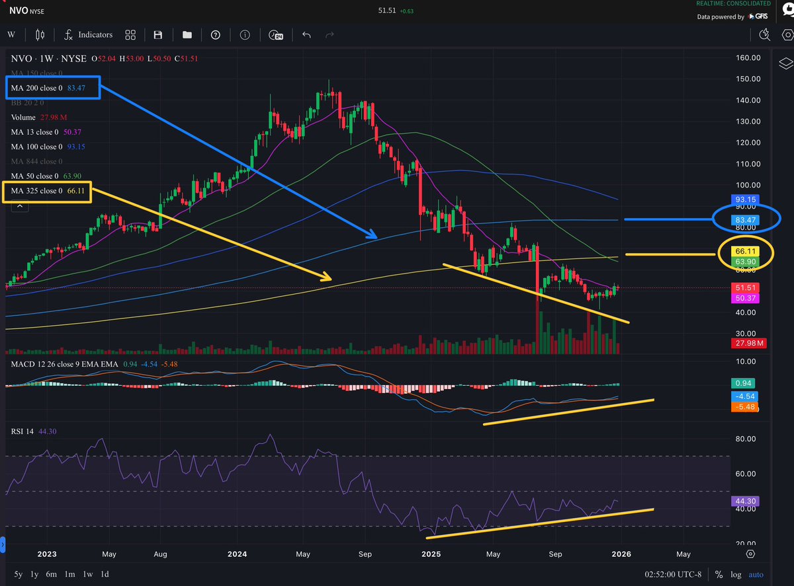
Task: Click the header quote 51.51 +0.63
Action: [x=396, y=10]
